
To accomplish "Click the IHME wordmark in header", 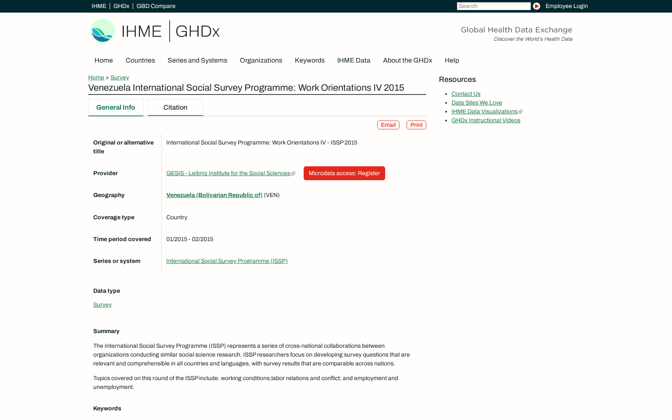I will coord(142,31).
